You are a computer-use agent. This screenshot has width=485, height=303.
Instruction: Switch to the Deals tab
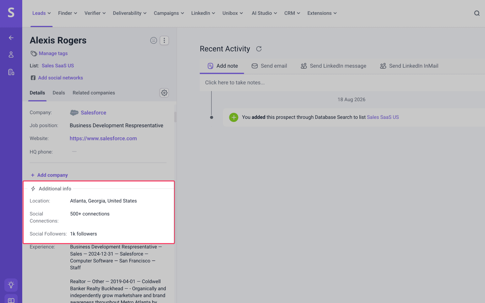[x=59, y=93]
